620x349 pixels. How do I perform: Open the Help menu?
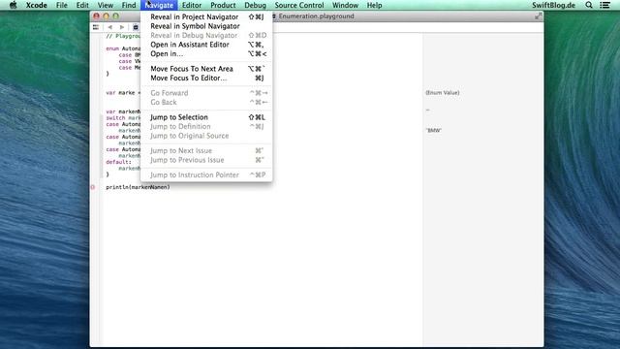(x=374, y=5)
